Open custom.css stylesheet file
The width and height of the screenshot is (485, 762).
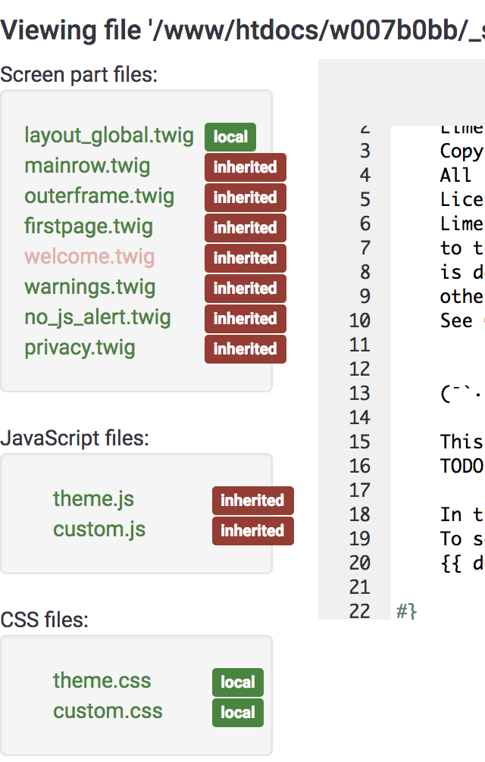[x=108, y=711]
